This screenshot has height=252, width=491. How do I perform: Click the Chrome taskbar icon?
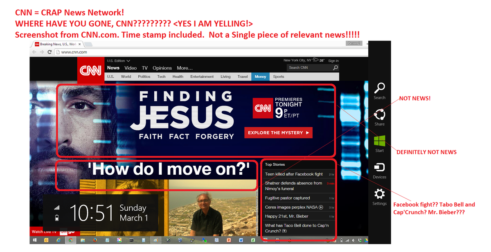pyautogui.click(x=71, y=241)
